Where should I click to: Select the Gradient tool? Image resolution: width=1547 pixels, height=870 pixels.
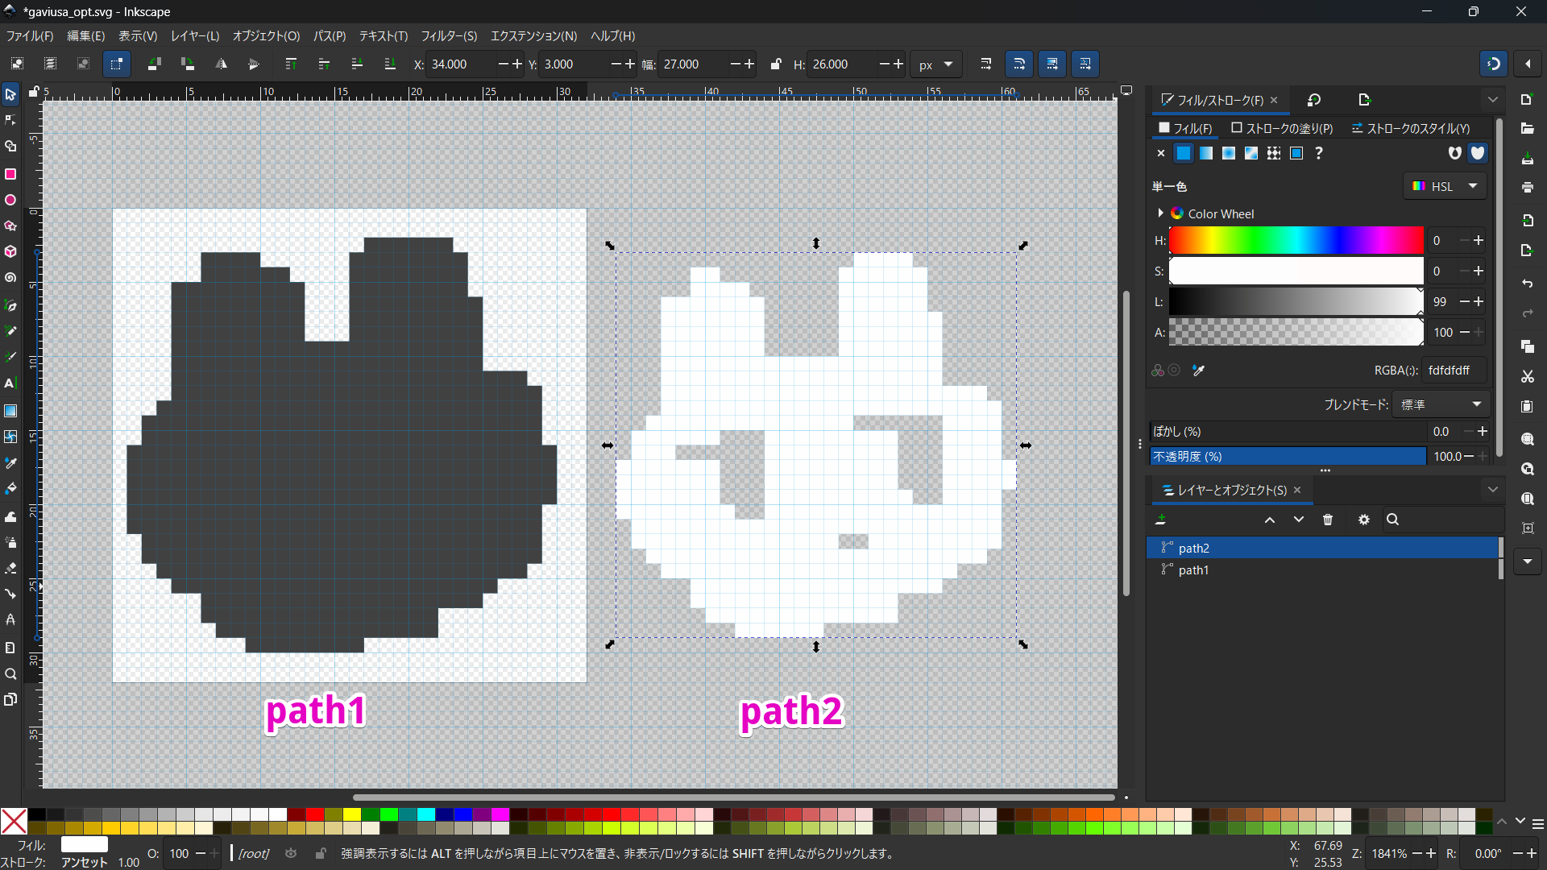[x=10, y=411]
